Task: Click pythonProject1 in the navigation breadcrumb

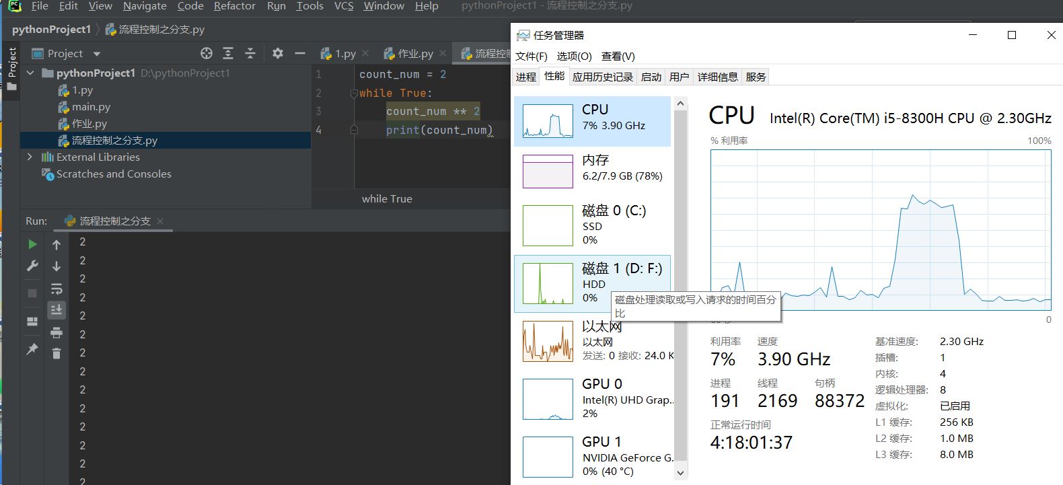Action: click(51, 29)
